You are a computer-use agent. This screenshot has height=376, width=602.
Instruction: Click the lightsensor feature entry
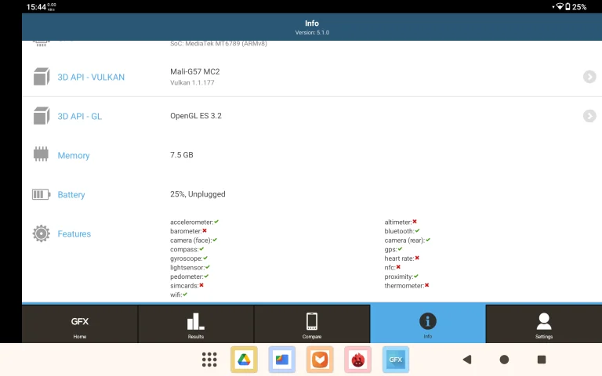point(190,267)
